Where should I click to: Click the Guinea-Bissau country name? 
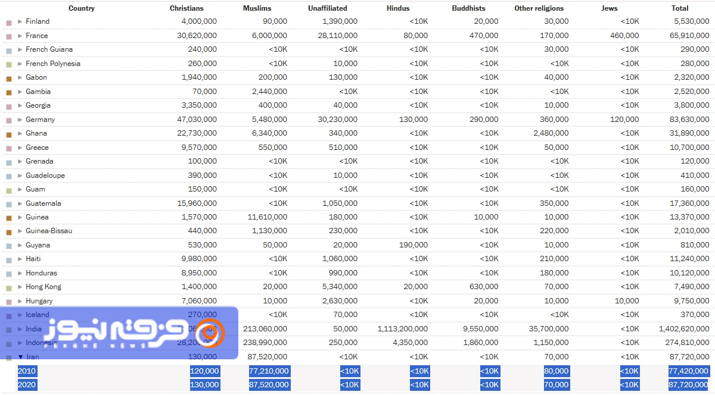49,231
